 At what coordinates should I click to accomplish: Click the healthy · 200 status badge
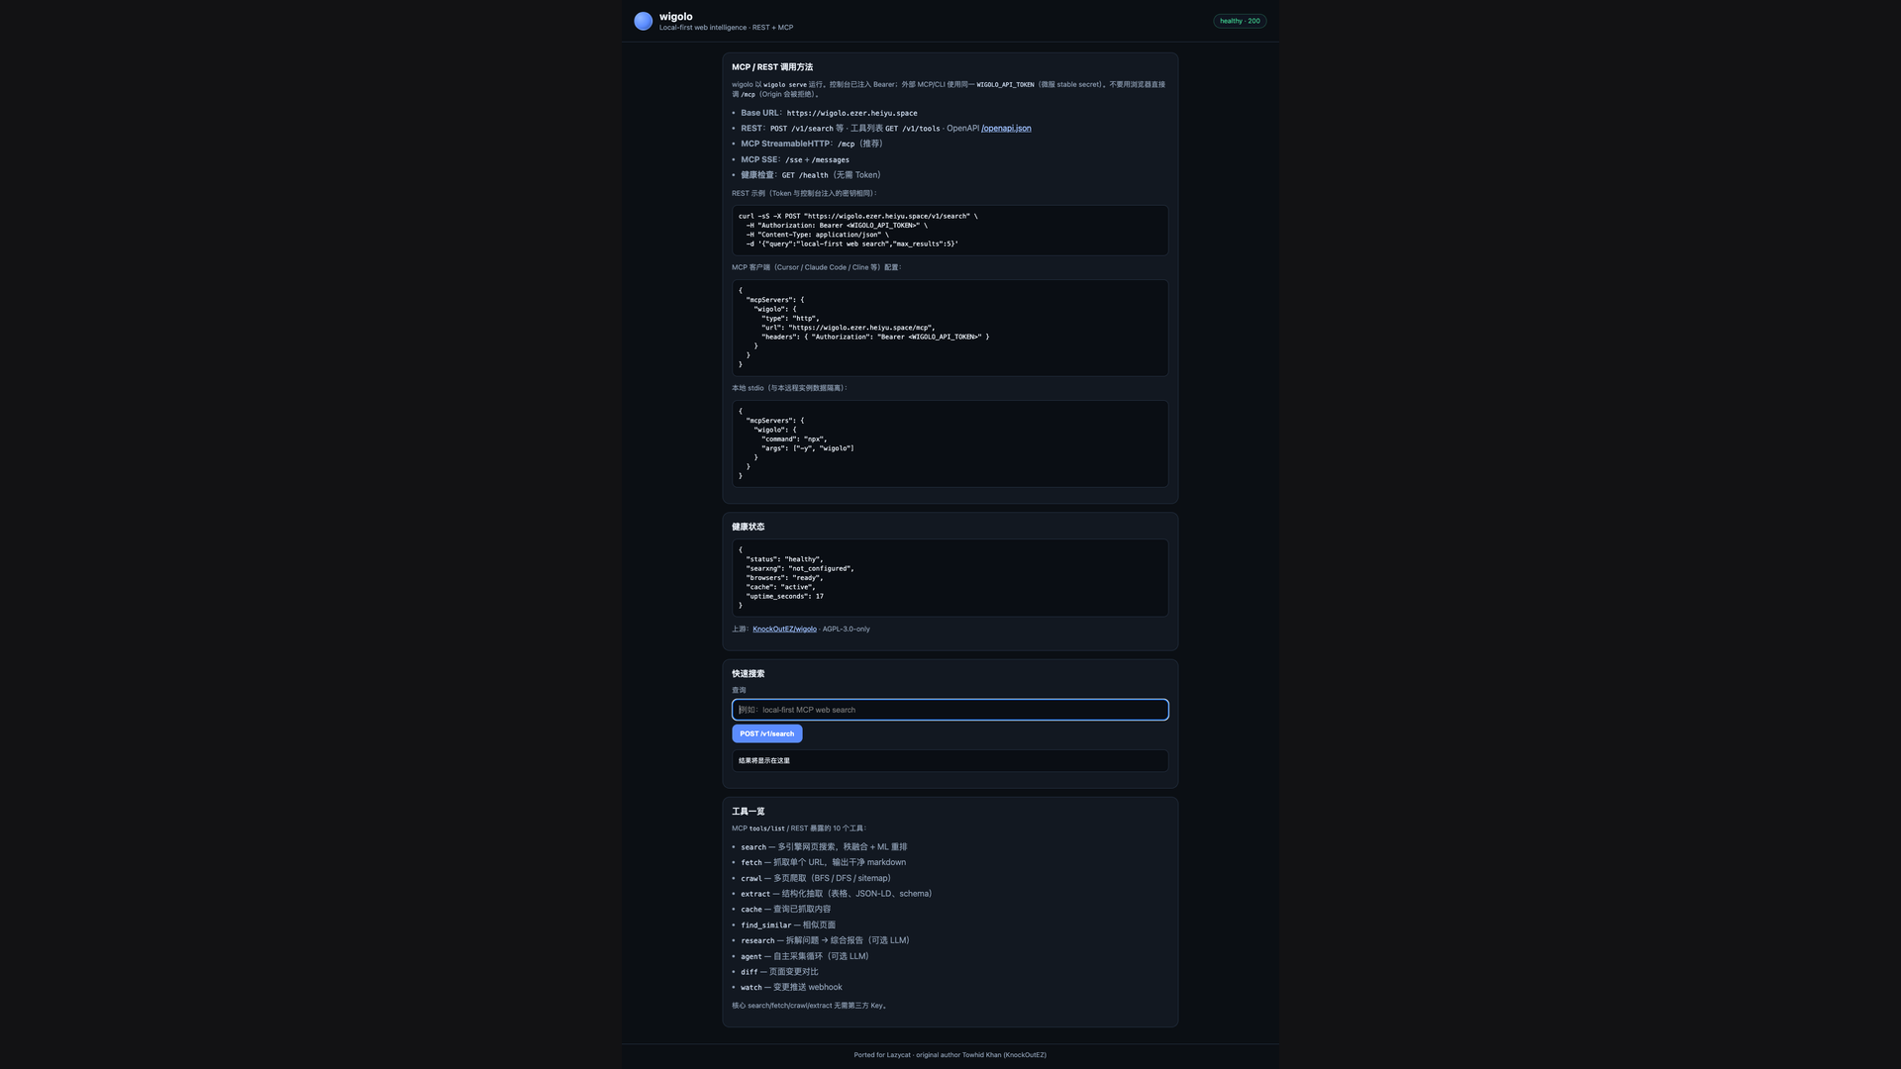(x=1240, y=21)
